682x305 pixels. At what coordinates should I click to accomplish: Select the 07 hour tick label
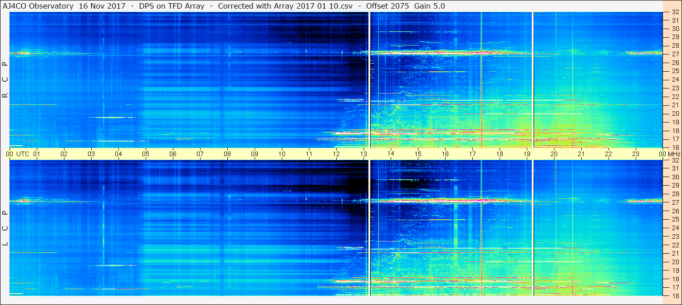tap(200, 154)
